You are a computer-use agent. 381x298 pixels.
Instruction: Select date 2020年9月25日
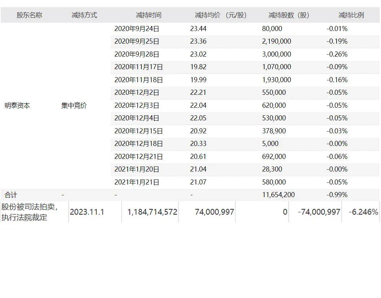137,41
